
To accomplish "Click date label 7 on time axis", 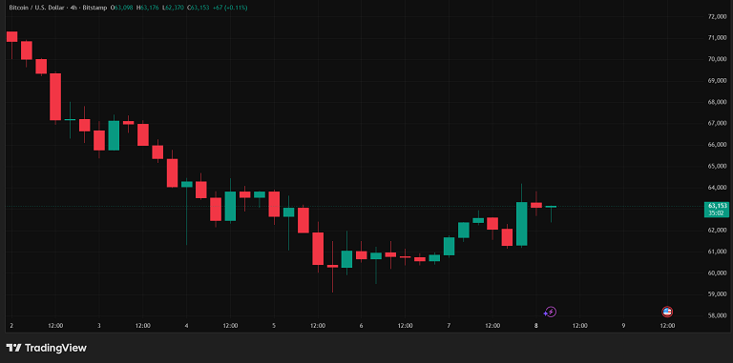I will tap(449, 326).
